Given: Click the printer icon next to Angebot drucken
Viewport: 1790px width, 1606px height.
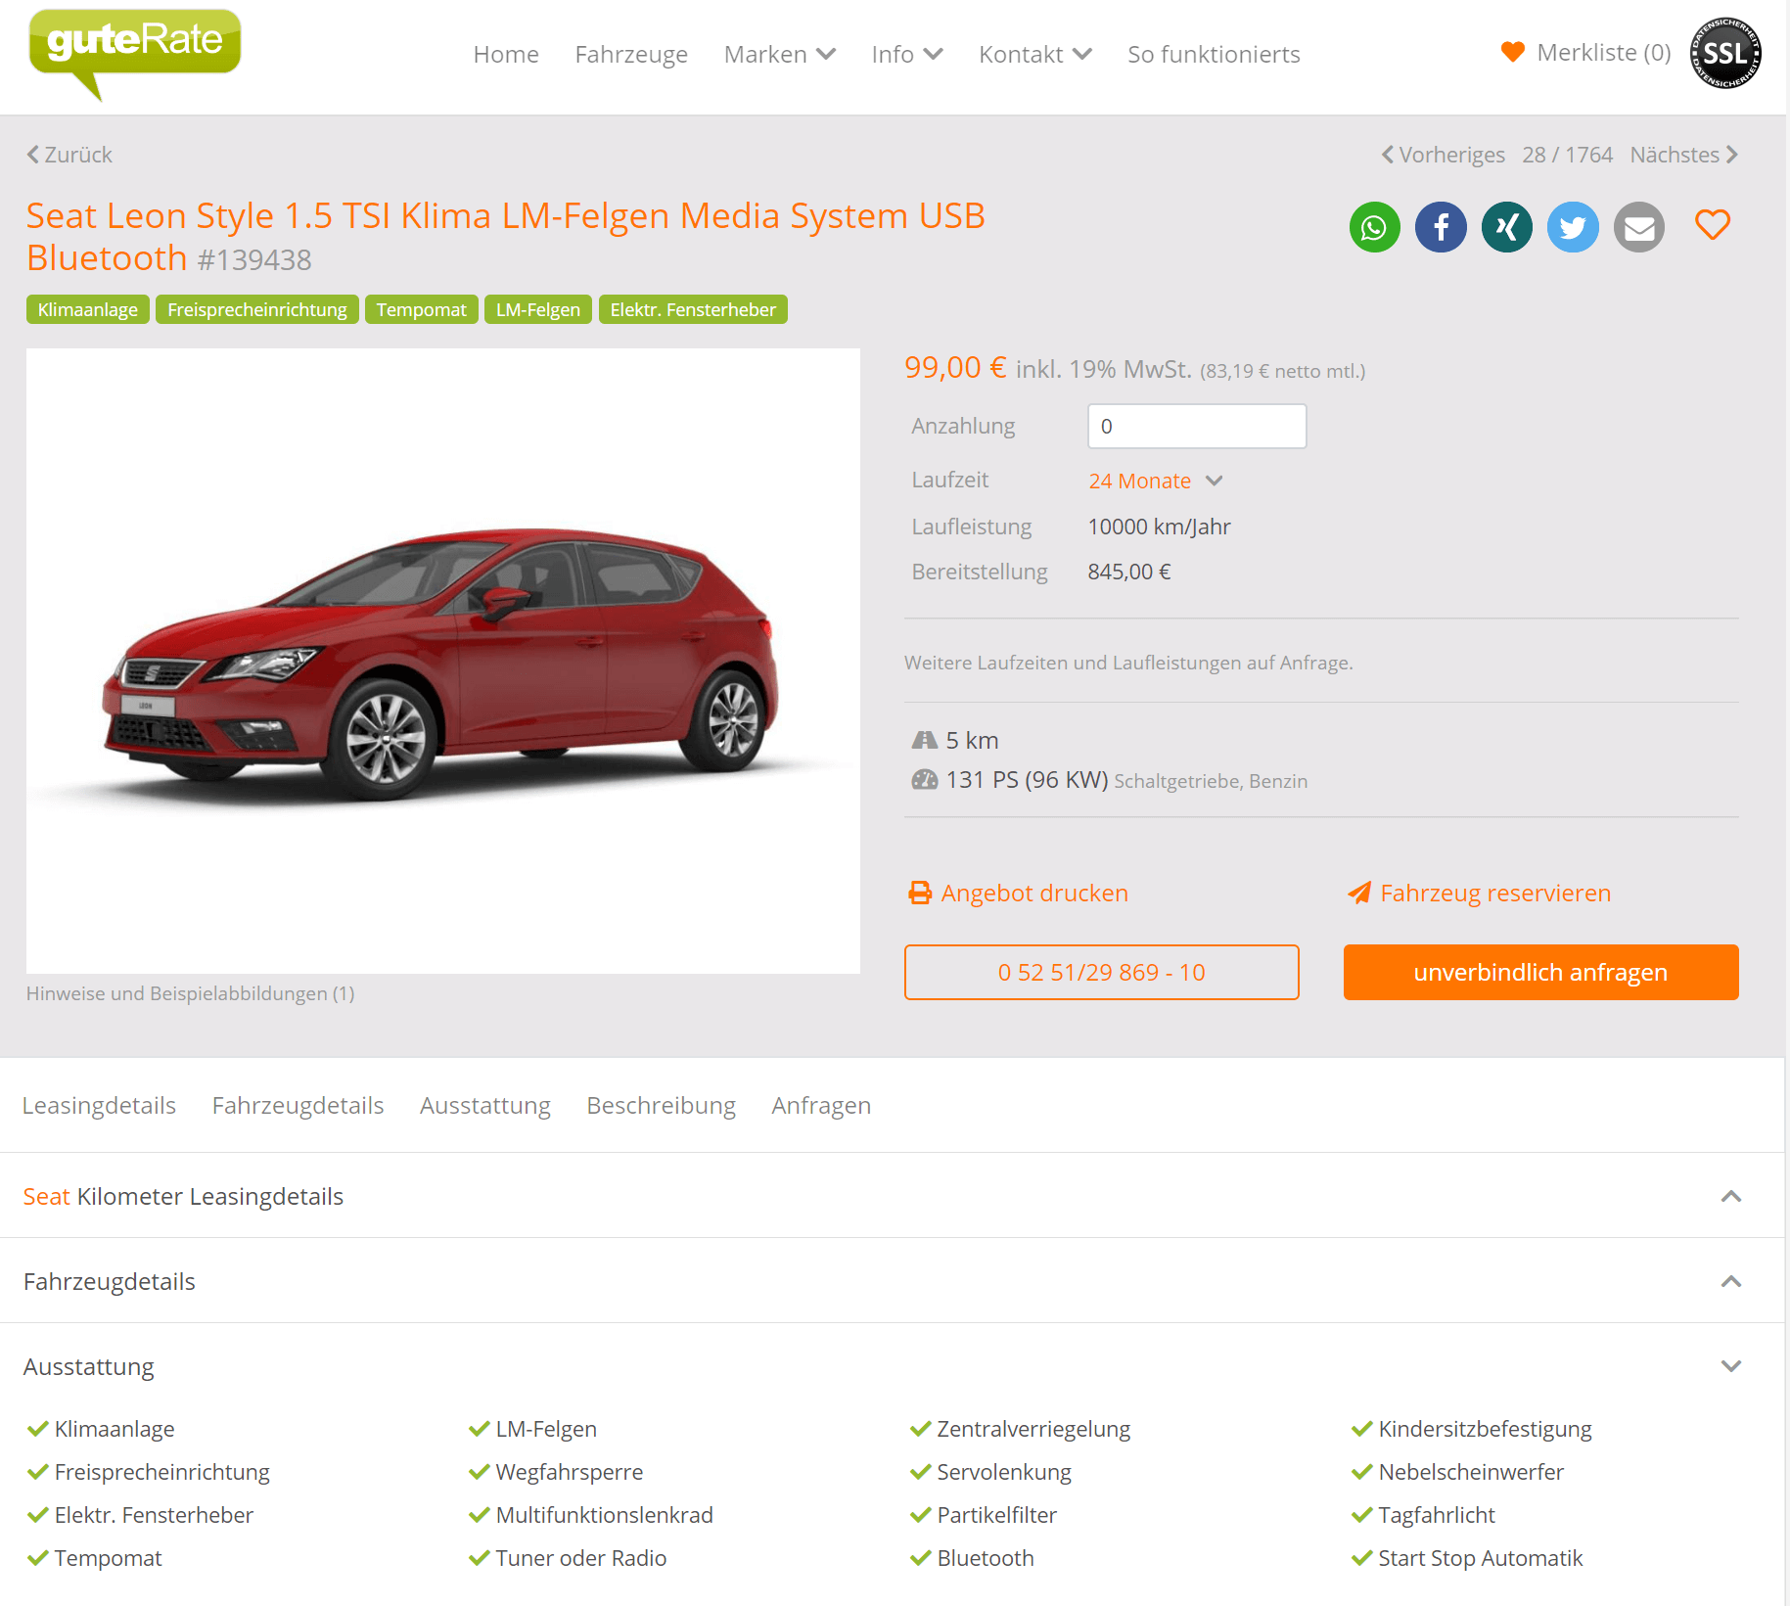Looking at the screenshot, I should [920, 893].
